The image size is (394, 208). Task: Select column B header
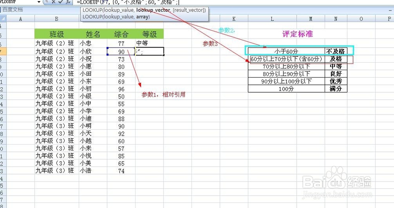56,19
